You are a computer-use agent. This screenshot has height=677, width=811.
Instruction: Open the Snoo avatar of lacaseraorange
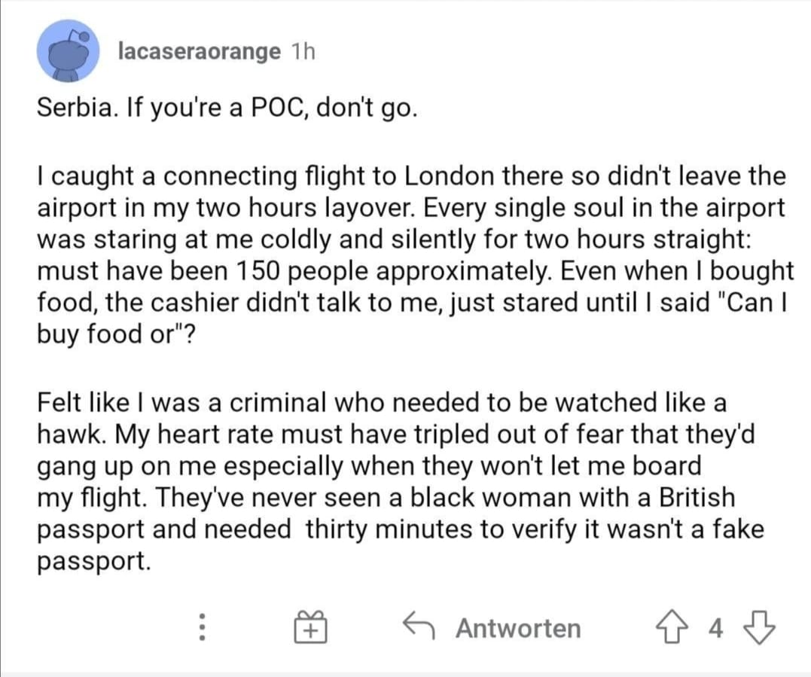pos(68,50)
